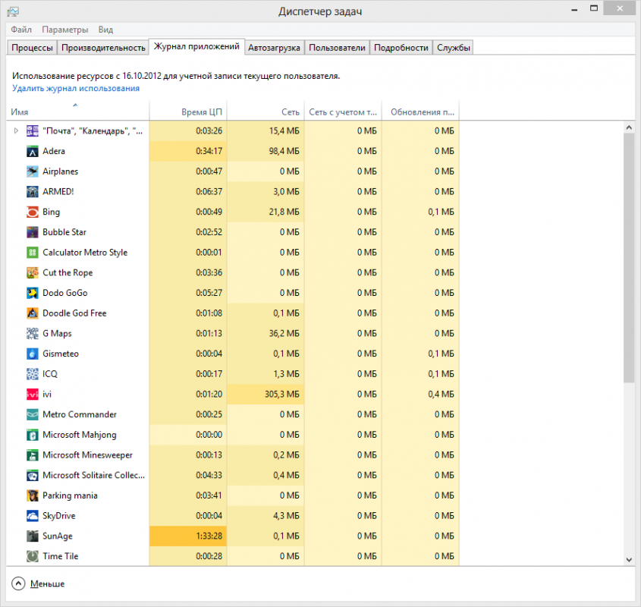
Task: Click the Parking mania icon
Action: tap(33, 495)
